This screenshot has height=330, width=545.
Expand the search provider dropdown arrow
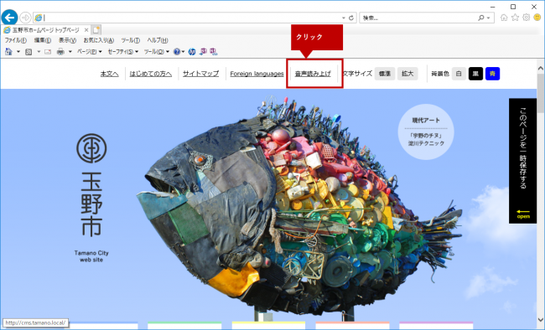click(x=488, y=18)
